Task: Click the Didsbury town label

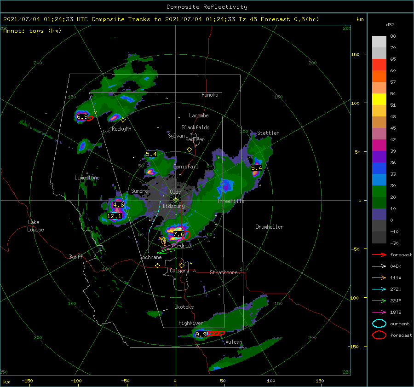Action: [173, 206]
